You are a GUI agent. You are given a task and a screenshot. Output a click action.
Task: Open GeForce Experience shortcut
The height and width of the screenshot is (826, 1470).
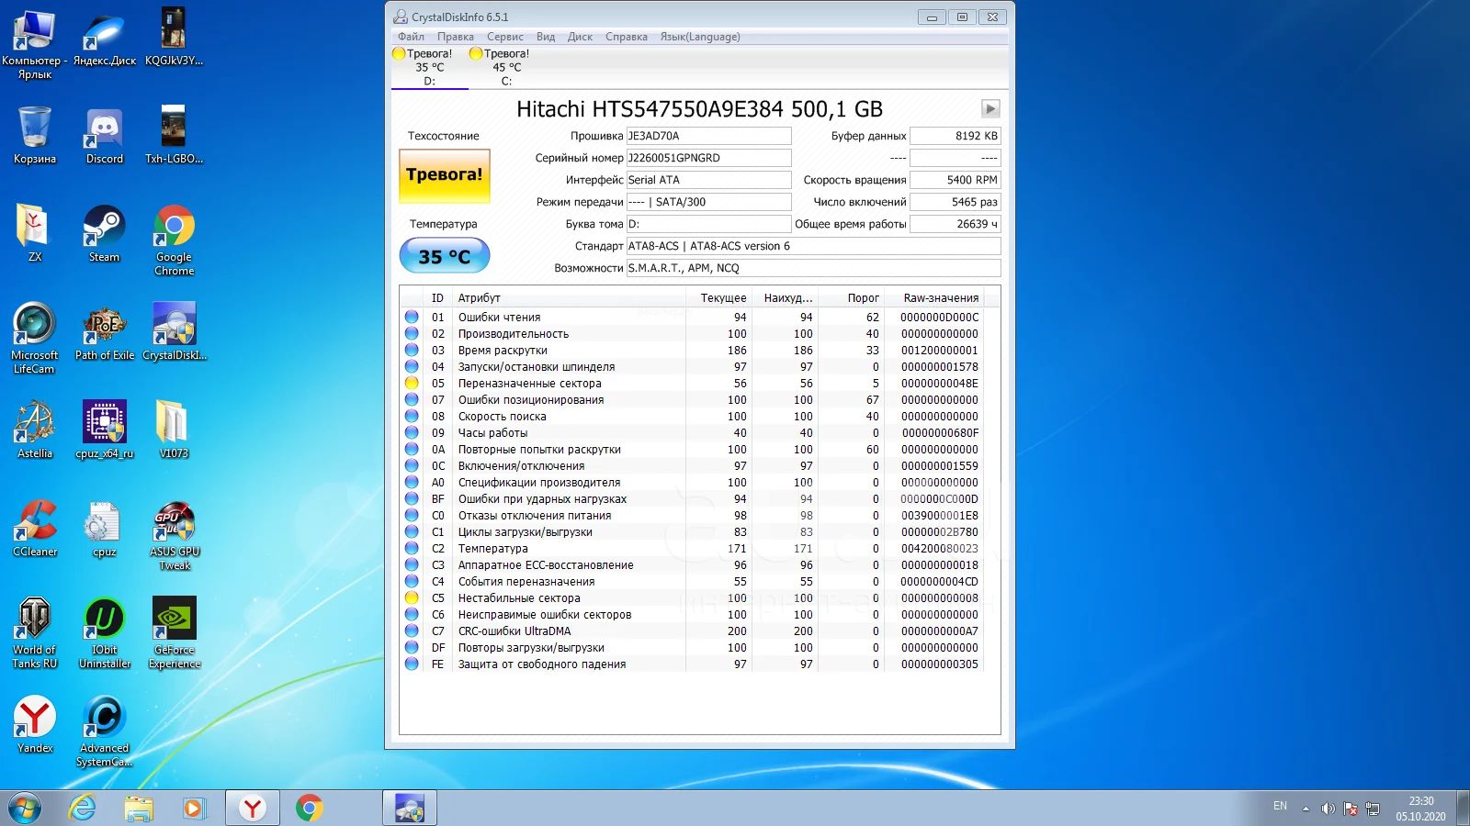[x=174, y=633]
